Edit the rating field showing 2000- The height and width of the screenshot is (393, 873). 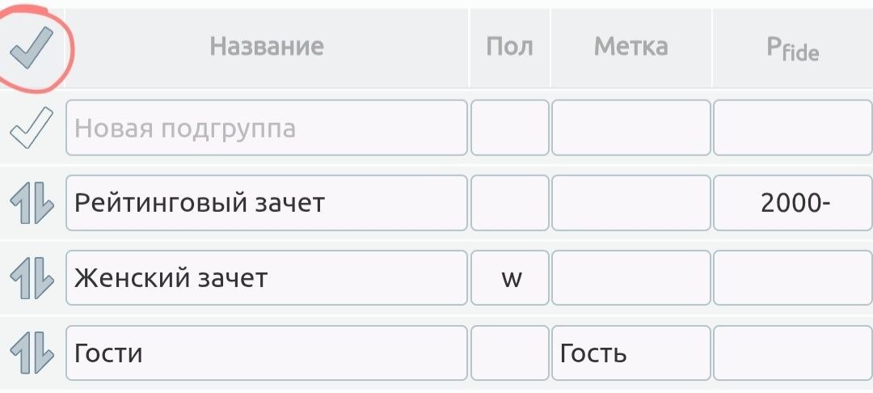point(793,202)
